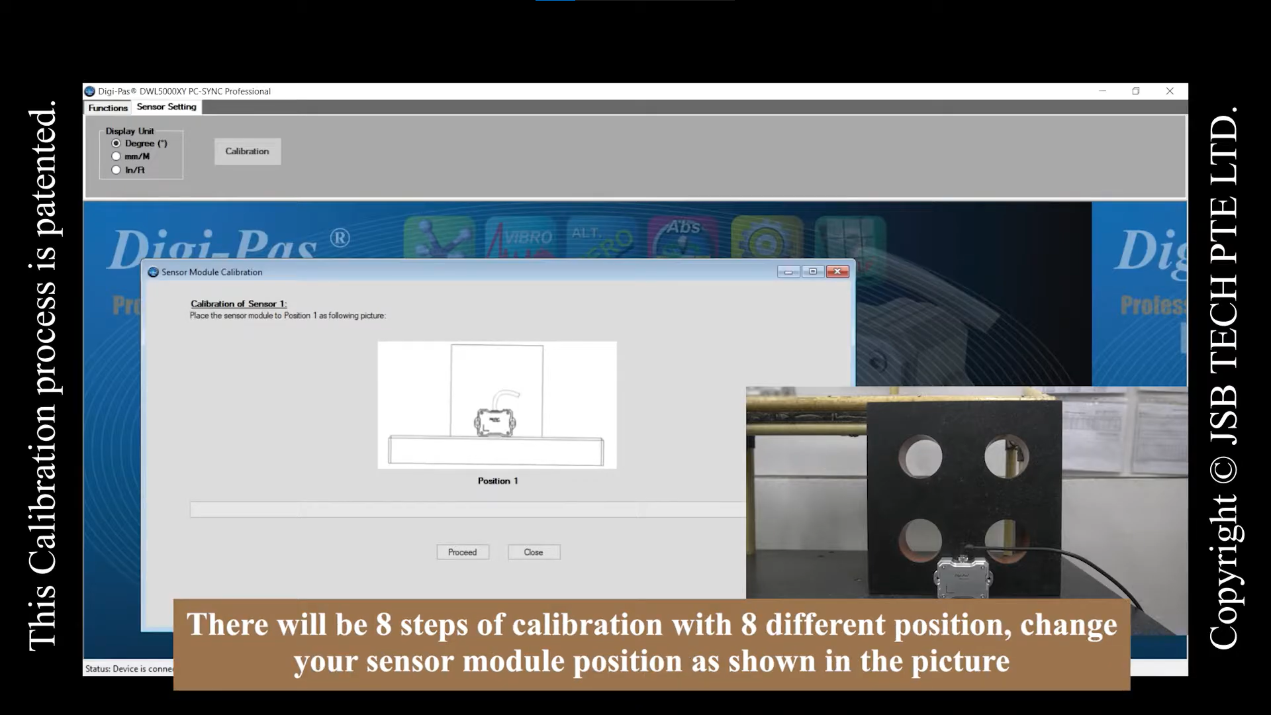This screenshot has width=1271, height=715.
Task: Click the Sensor Module Calibration dialog icon
Action: (154, 272)
